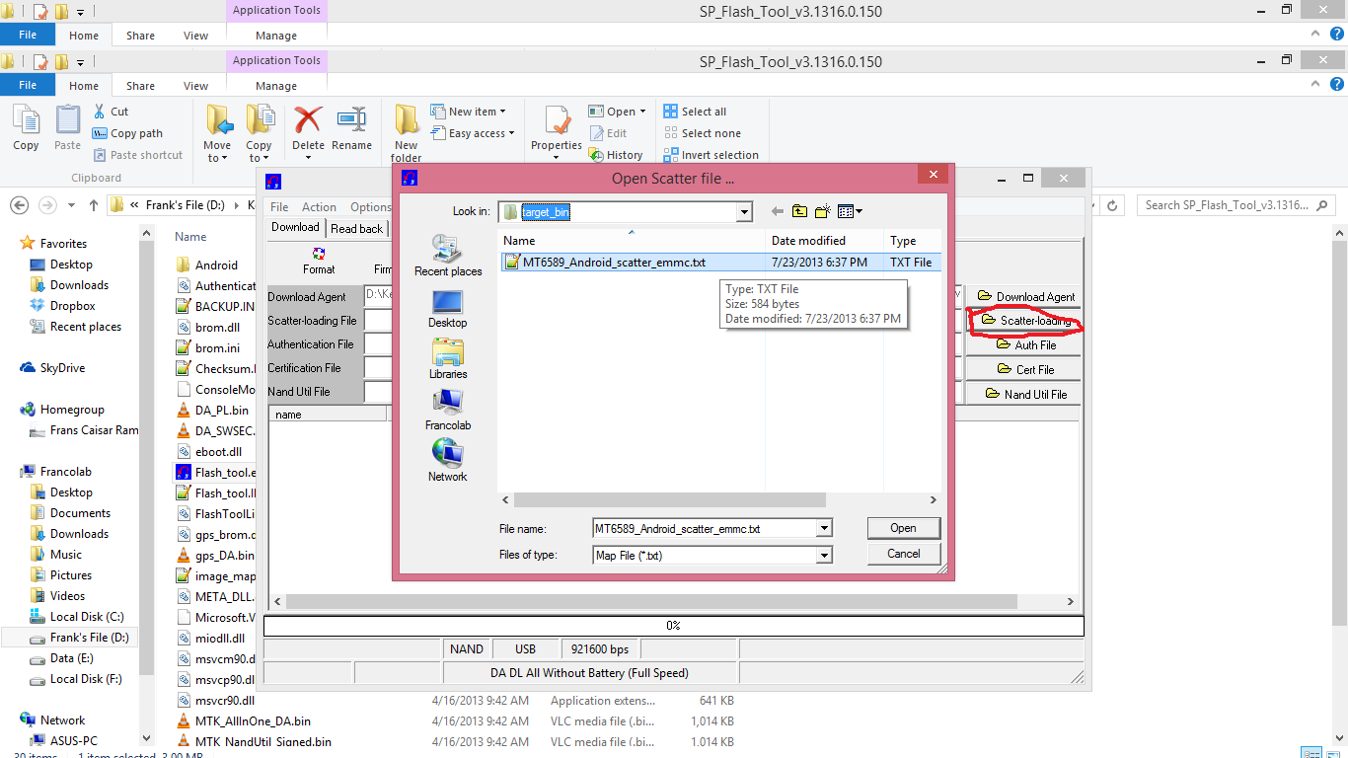
Task: Click Up One Level icon in dialog
Action: point(799,211)
